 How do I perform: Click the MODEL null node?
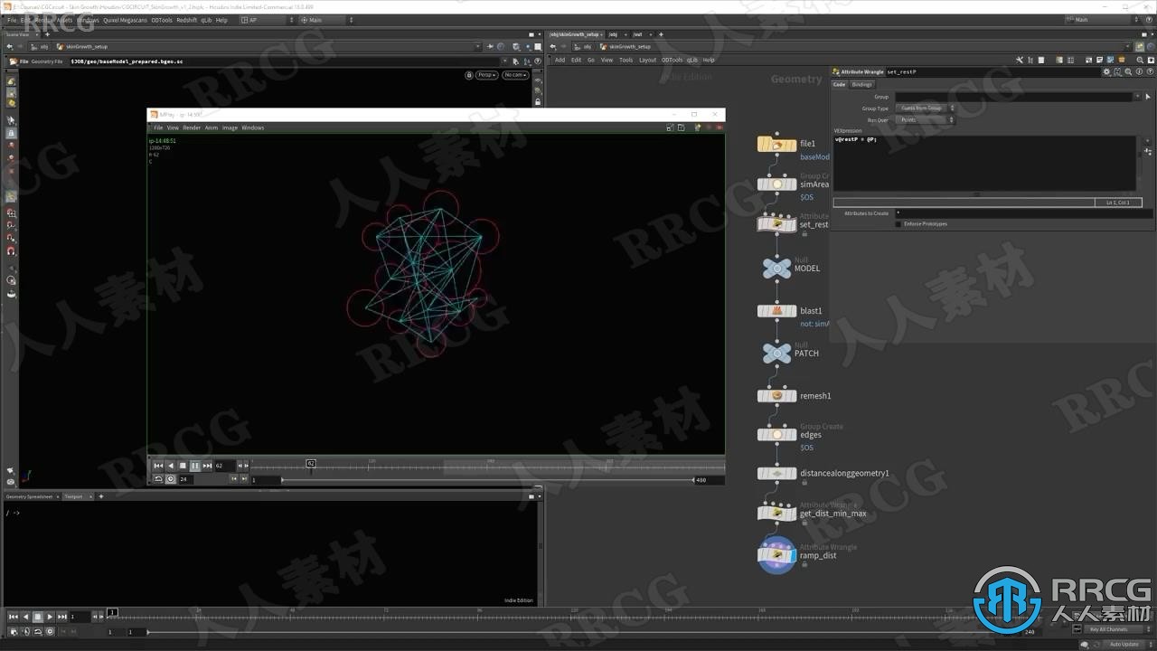(776, 268)
